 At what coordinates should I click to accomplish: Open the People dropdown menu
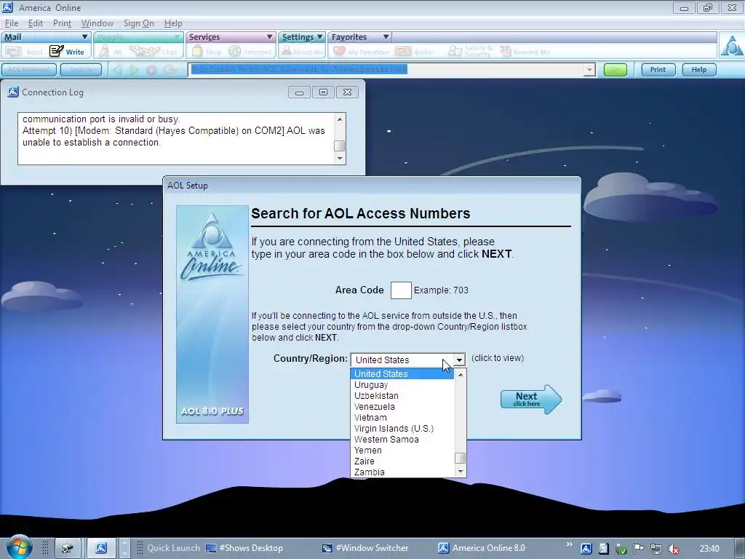tap(176, 36)
